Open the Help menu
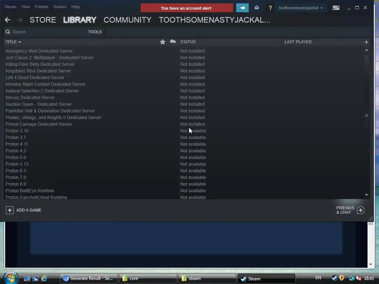The width and height of the screenshot is (379, 284). click(x=76, y=7)
